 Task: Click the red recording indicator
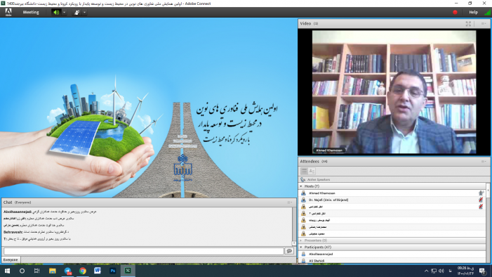click(x=455, y=12)
